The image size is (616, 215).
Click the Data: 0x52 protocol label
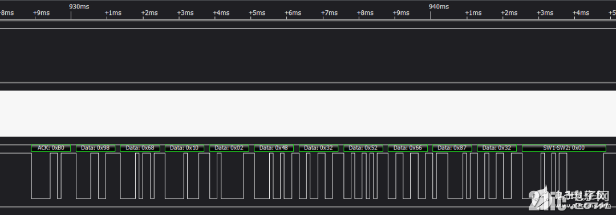click(x=363, y=148)
